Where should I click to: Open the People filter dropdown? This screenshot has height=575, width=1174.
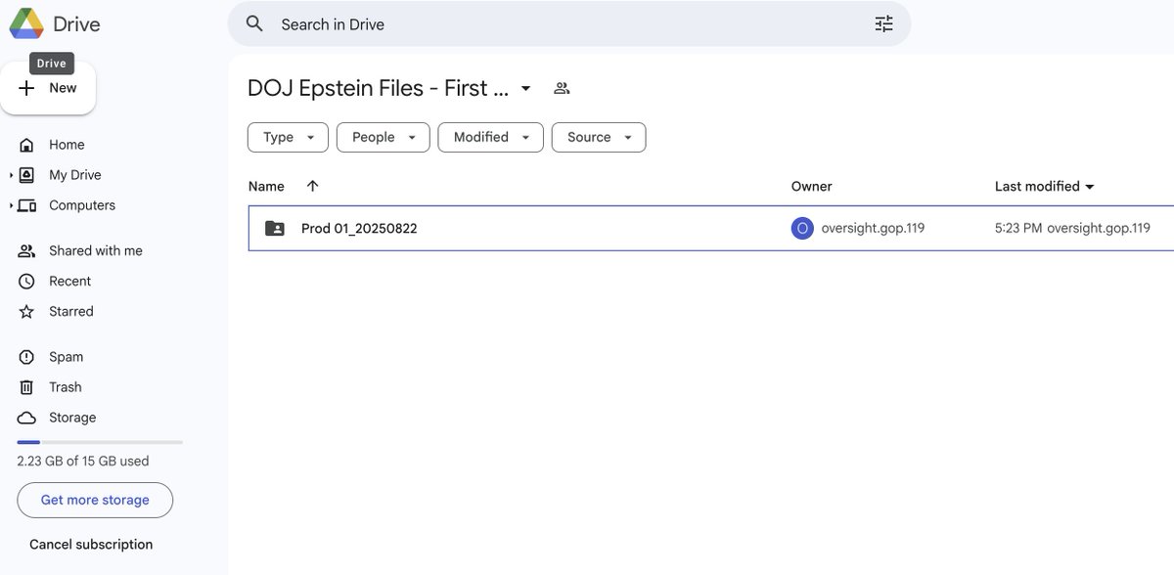tap(383, 137)
